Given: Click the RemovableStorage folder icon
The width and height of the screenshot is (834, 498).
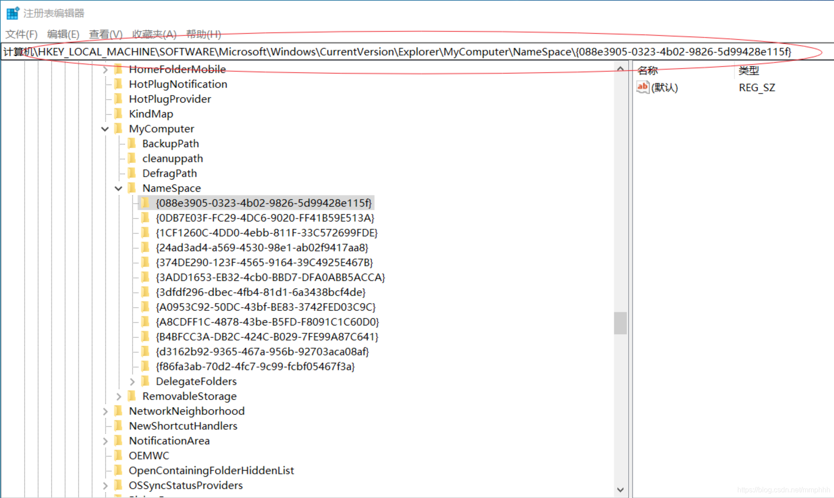Looking at the screenshot, I should 132,396.
